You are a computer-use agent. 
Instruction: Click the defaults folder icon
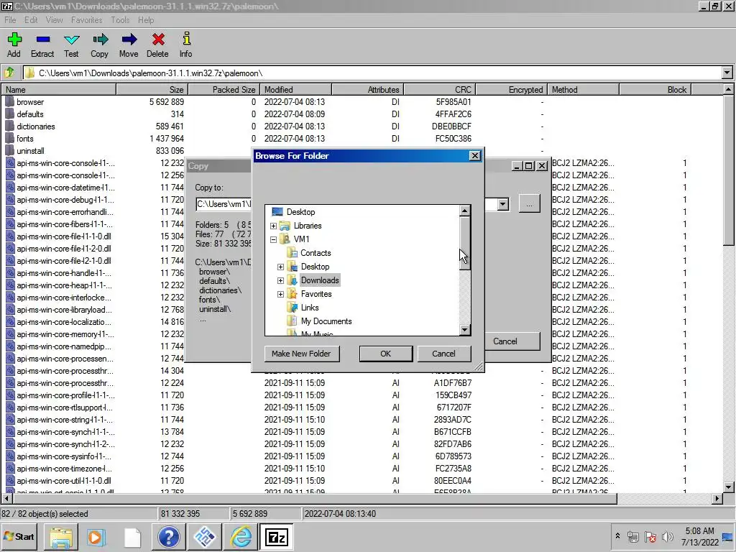[x=10, y=114]
